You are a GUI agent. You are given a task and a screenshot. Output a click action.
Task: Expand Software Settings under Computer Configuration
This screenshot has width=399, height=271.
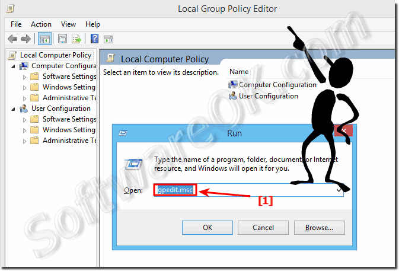click(24, 77)
